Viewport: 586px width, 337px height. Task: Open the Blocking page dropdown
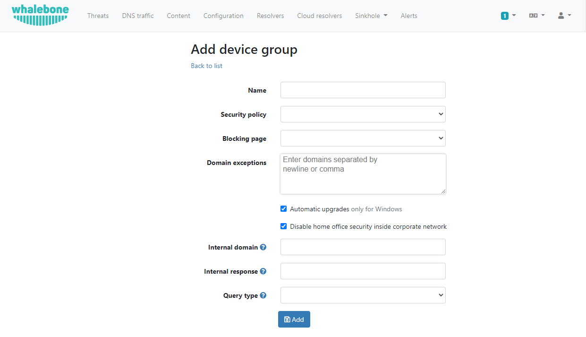[x=363, y=138]
